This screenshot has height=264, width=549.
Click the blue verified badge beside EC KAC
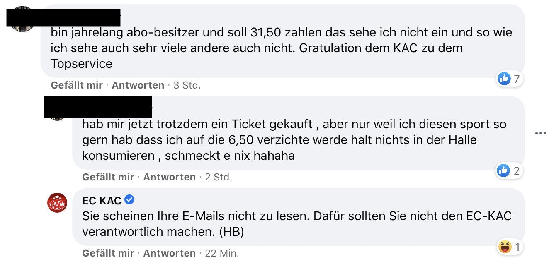click(129, 200)
